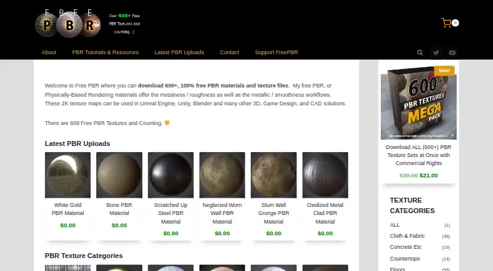Screen dimensions: 493x271
Task: Click the search magnifier icon
Action: 420,53
